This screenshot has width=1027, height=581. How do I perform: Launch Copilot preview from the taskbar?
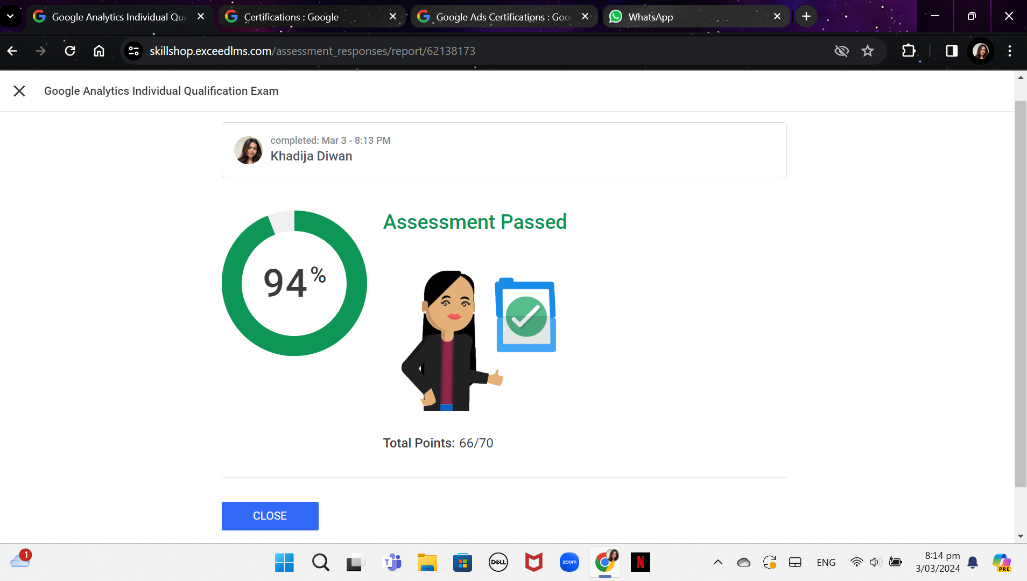(x=1002, y=563)
